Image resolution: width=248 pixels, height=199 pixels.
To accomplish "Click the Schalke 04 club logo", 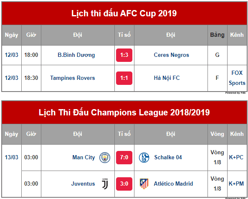I will coord(144,158).
